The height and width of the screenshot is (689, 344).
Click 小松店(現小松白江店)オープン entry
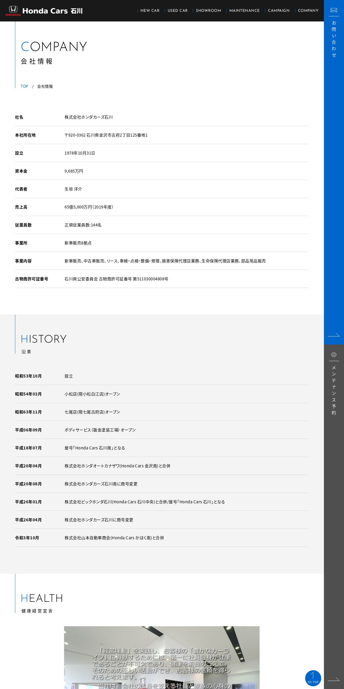point(92,394)
